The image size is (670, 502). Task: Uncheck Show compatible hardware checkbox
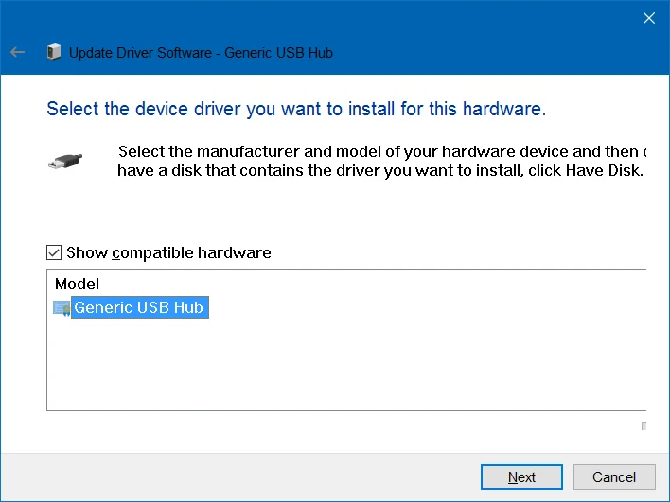tap(54, 252)
